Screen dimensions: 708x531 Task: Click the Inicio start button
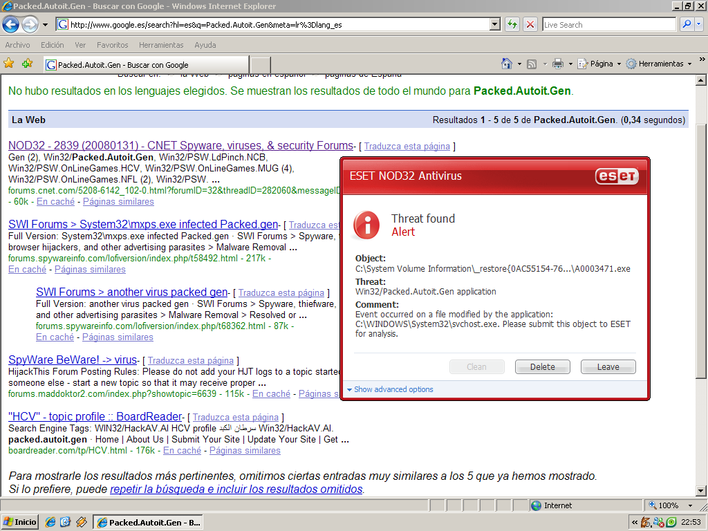pos(20,522)
